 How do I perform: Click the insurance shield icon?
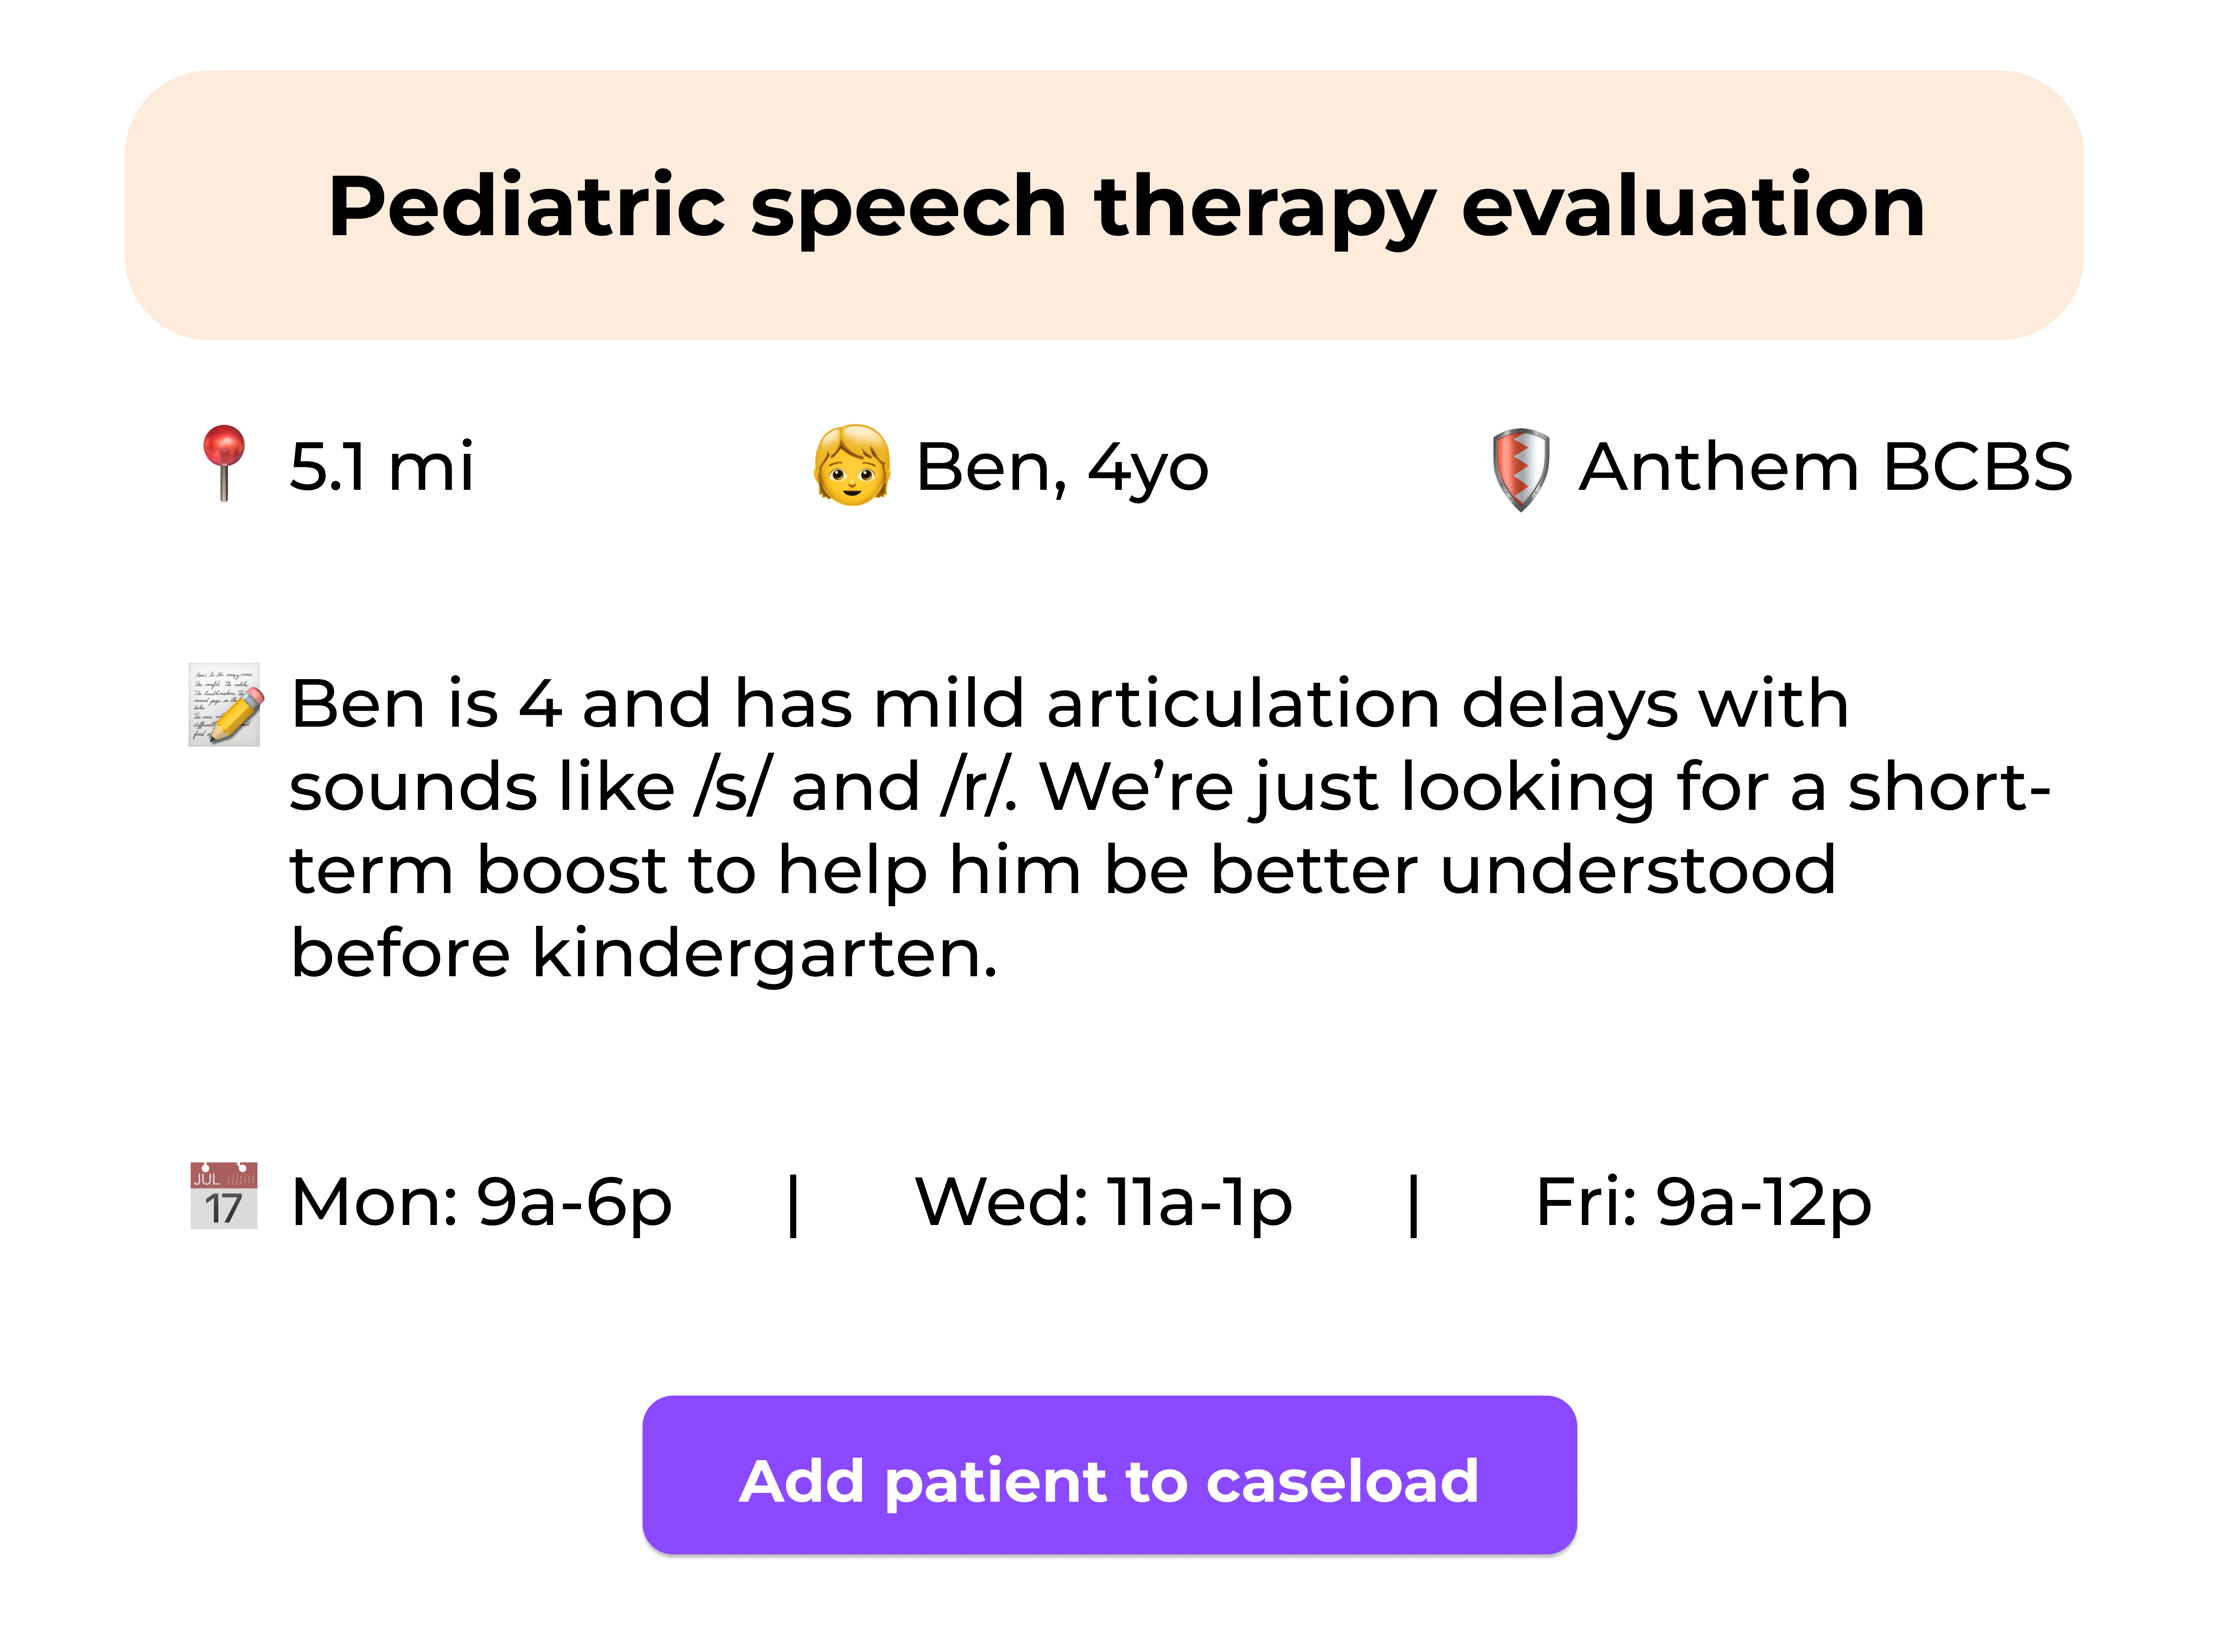click(x=1520, y=469)
